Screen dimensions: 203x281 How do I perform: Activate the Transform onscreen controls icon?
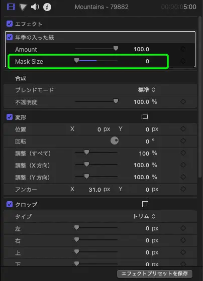pos(145,116)
